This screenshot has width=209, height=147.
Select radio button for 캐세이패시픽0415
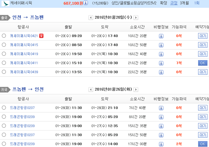click(4, 45)
